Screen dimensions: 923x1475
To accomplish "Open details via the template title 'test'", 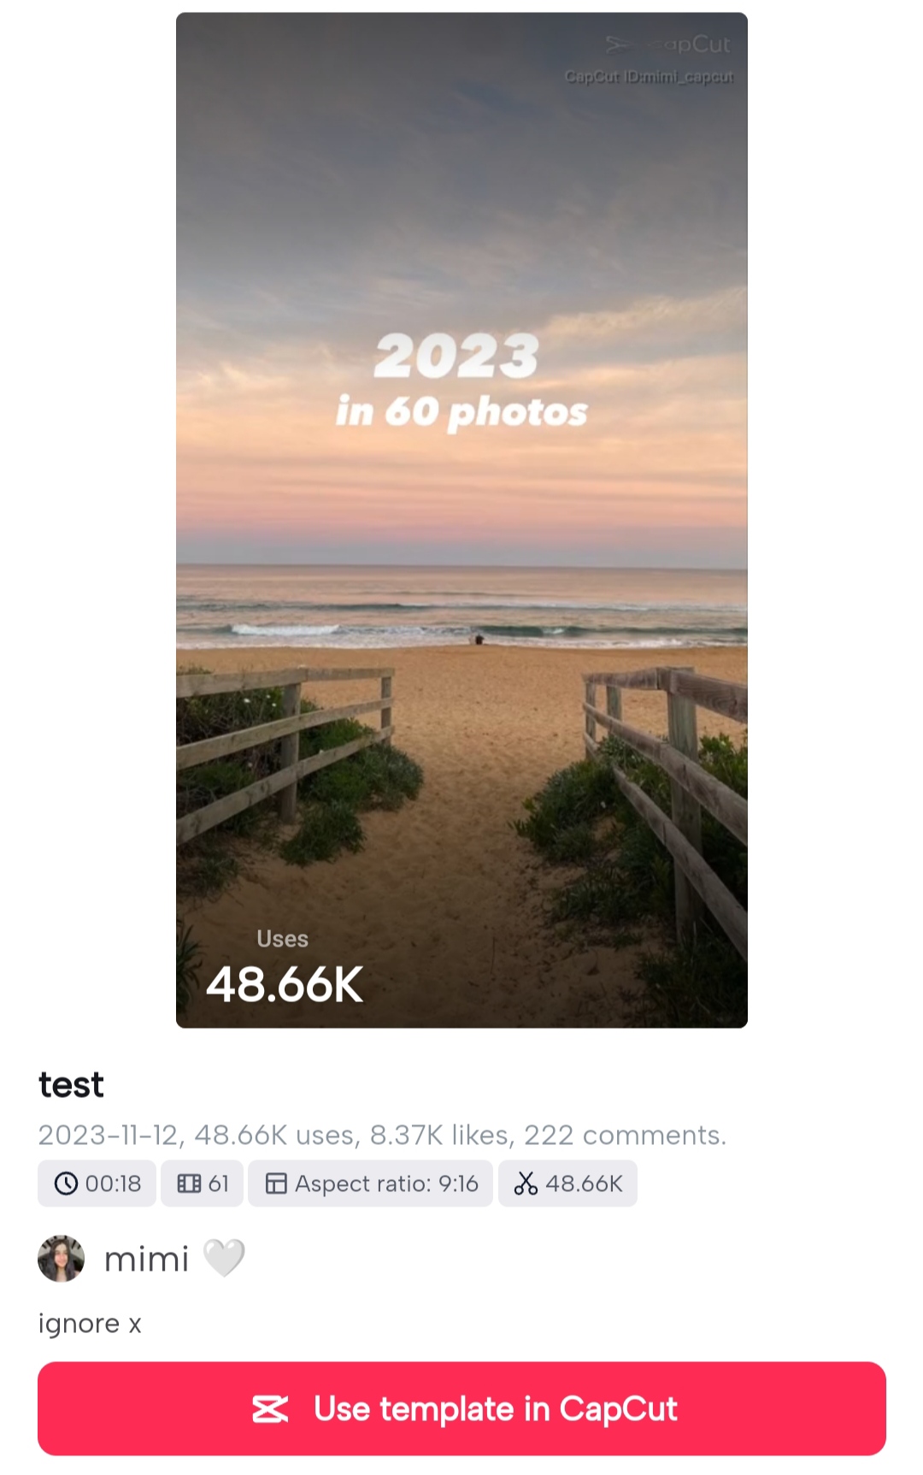I will click(70, 1083).
